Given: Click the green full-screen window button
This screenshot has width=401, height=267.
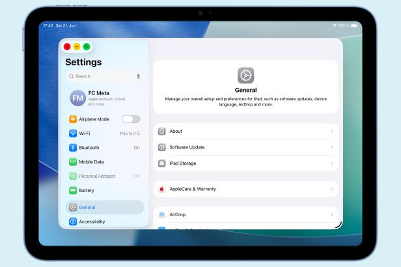Looking at the screenshot, I should point(87,47).
